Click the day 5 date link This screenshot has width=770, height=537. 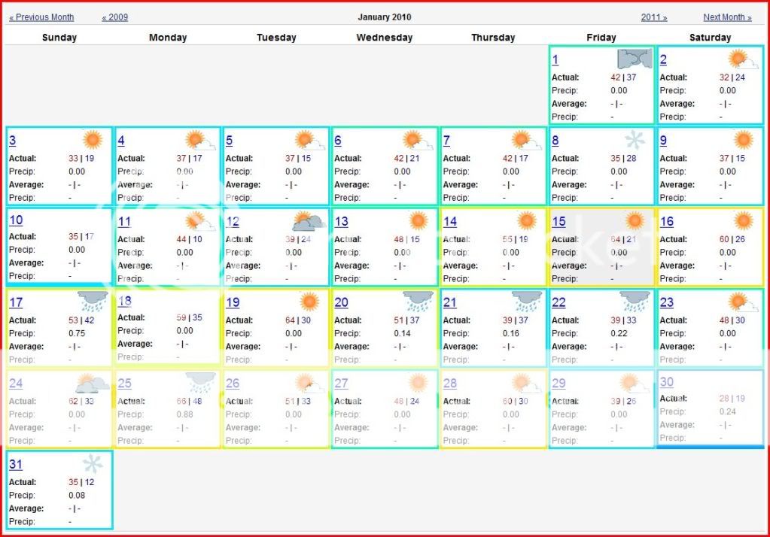coord(229,141)
